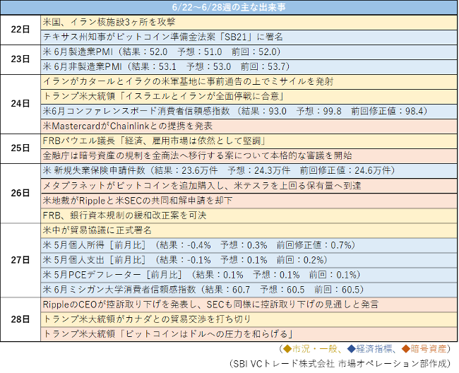Select the 22日 date cell
The width and height of the screenshot is (459, 373).
20,30
